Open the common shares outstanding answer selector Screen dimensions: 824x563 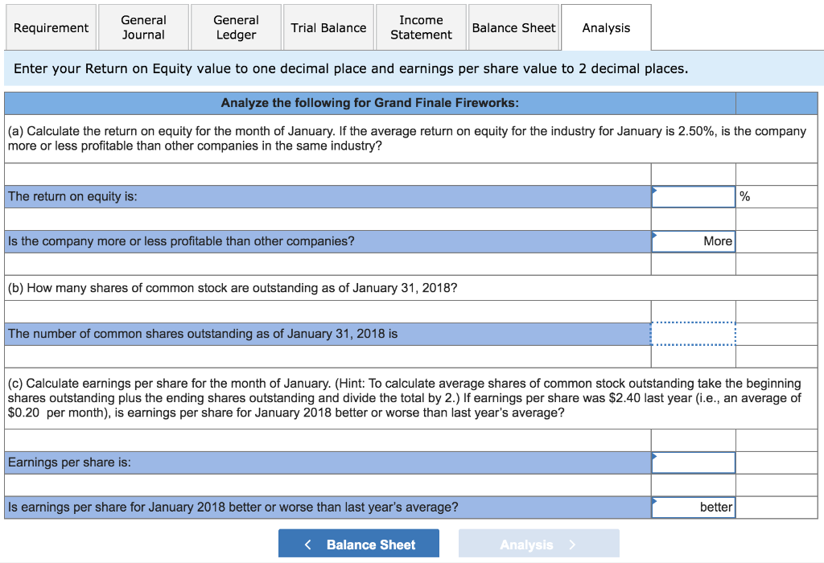693,334
